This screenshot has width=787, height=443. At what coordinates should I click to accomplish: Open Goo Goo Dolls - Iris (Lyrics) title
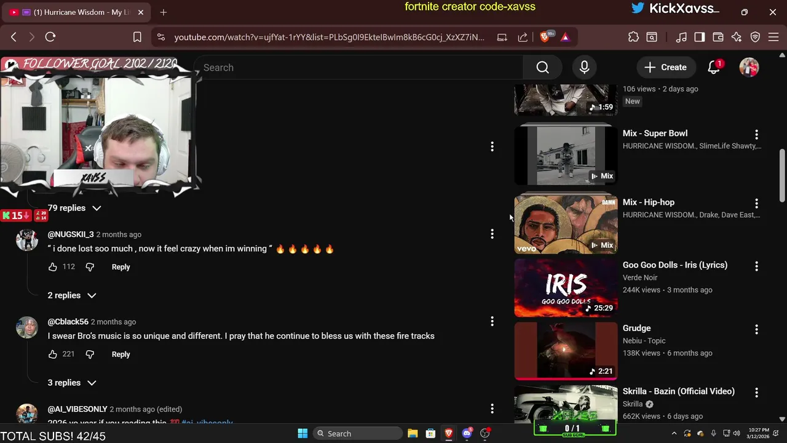pyautogui.click(x=675, y=265)
